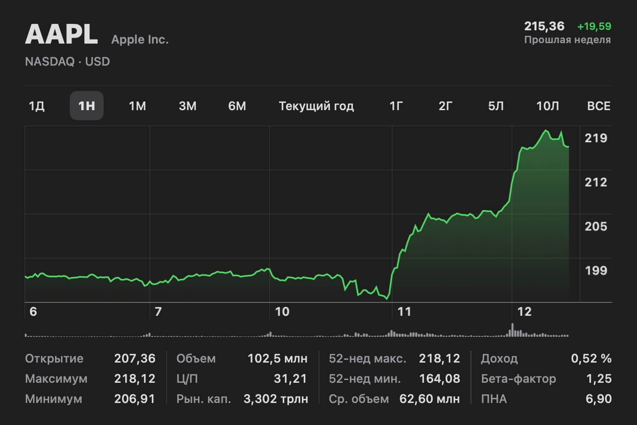Click the date label 12 on the chart axis
This screenshot has height=425, width=637.
point(524,312)
